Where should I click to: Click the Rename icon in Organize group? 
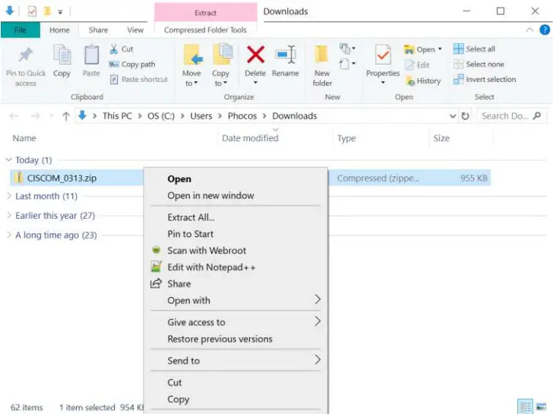coord(286,55)
